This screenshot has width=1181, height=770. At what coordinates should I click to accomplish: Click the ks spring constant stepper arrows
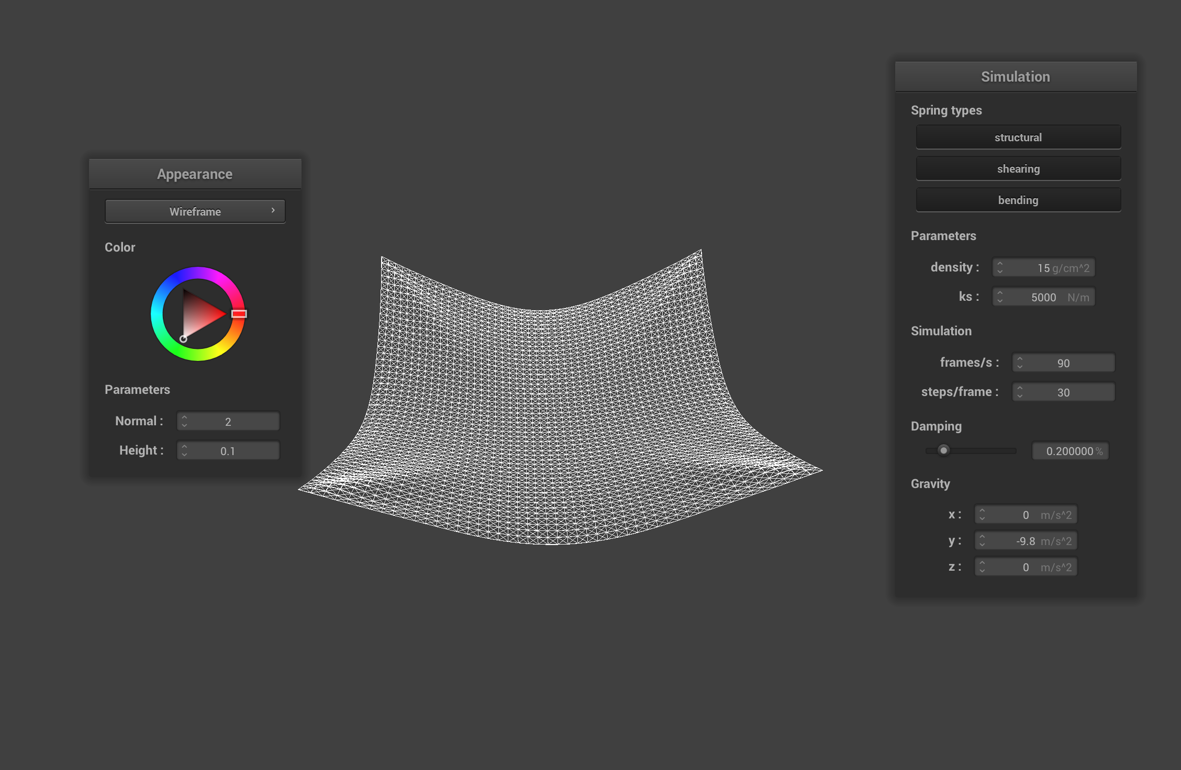pyautogui.click(x=1000, y=297)
